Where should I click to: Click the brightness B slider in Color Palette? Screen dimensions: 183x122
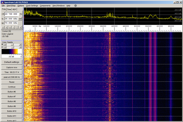(12, 44)
